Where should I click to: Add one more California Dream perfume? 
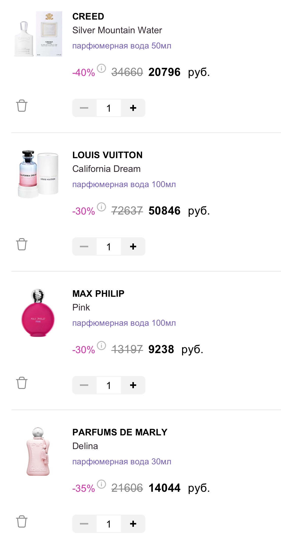(133, 247)
